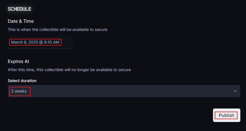Click the word "Publish" on the button
This screenshot has width=246, height=131.
227,115
